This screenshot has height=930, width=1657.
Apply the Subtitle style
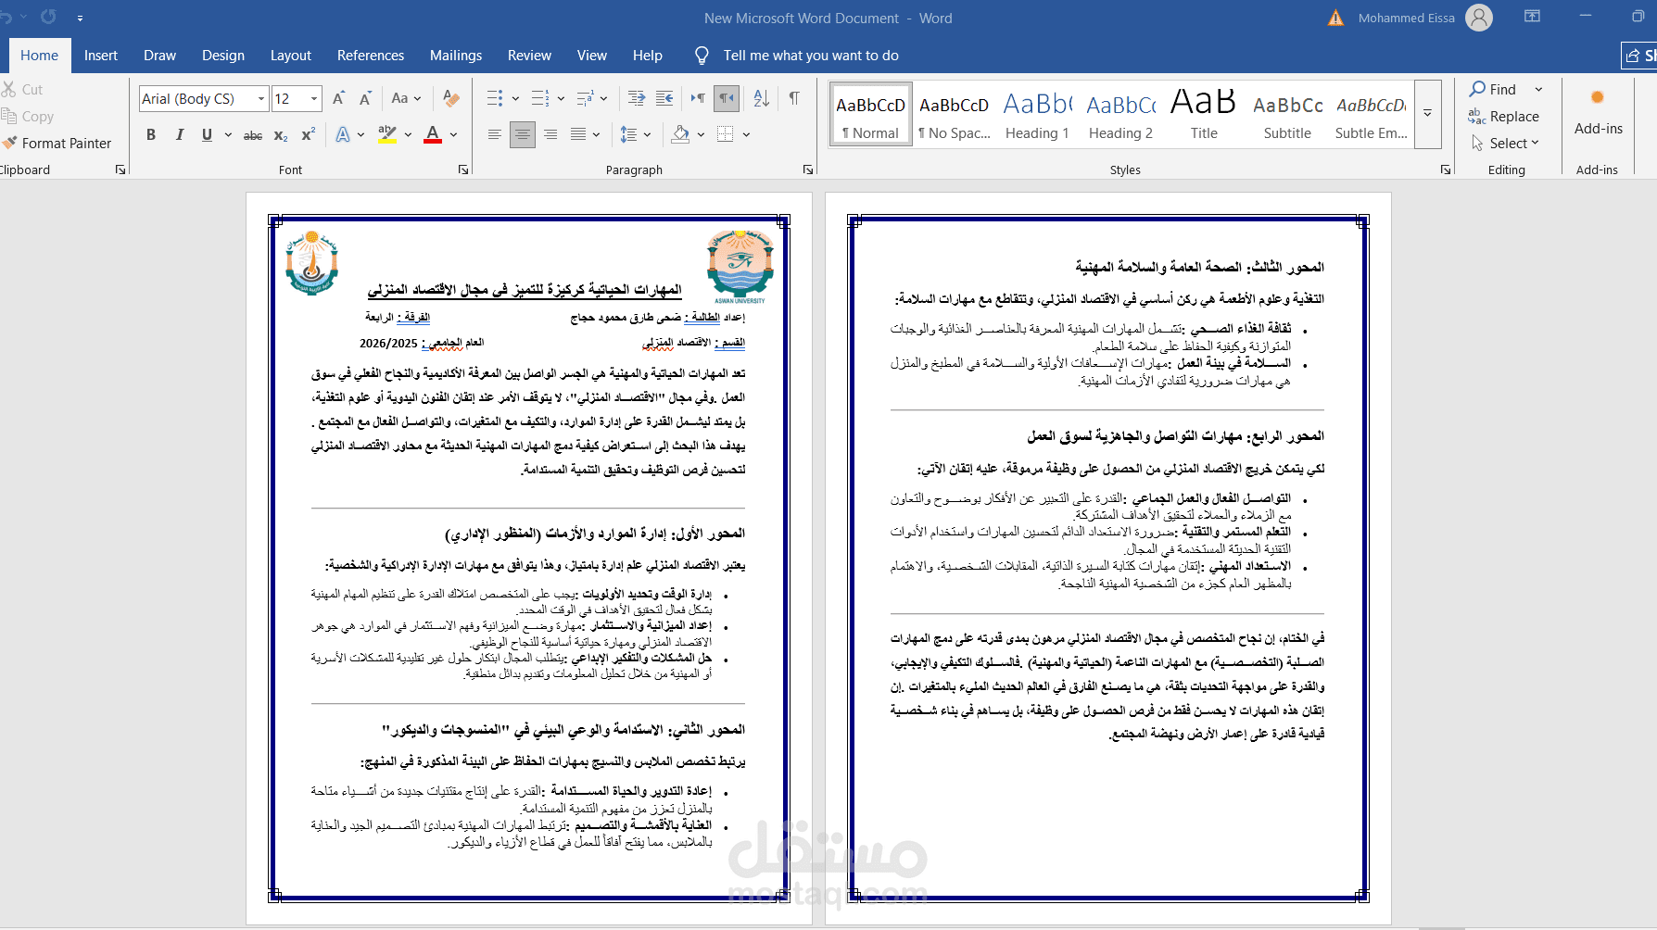1287,114
